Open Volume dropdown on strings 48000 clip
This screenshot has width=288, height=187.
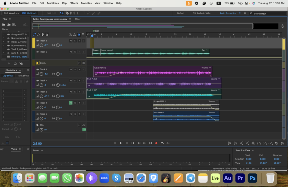pos(217,101)
